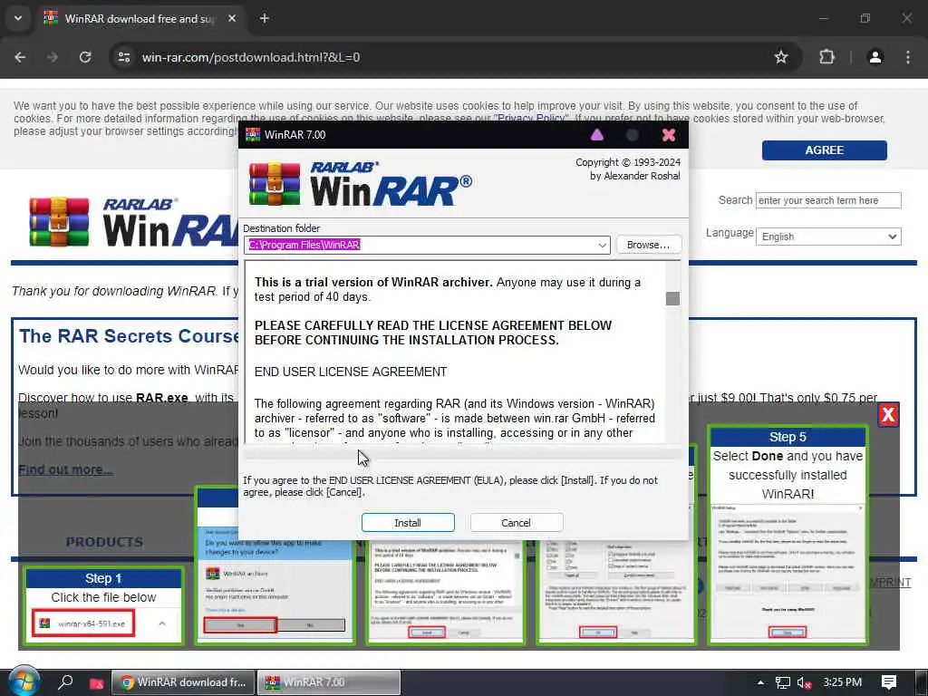
Task: Open the destination folder dropdown arrow
Action: coord(602,245)
